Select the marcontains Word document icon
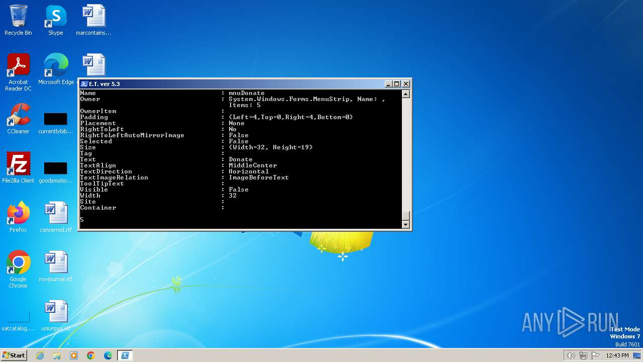The image size is (643, 362). pyautogui.click(x=93, y=20)
